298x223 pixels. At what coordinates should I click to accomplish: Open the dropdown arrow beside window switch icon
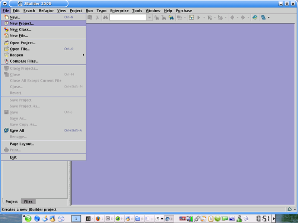(x=269, y=17)
